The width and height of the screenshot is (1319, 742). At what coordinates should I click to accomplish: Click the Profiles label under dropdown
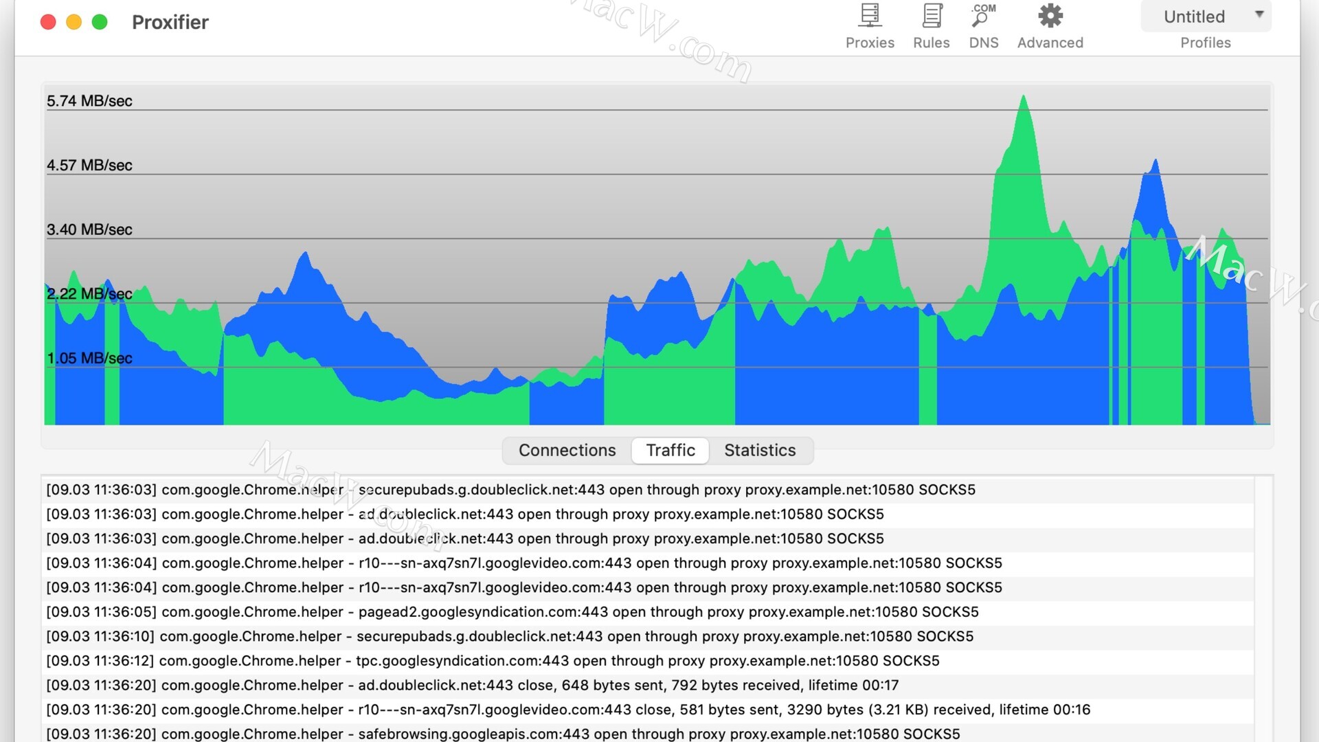1205,43
